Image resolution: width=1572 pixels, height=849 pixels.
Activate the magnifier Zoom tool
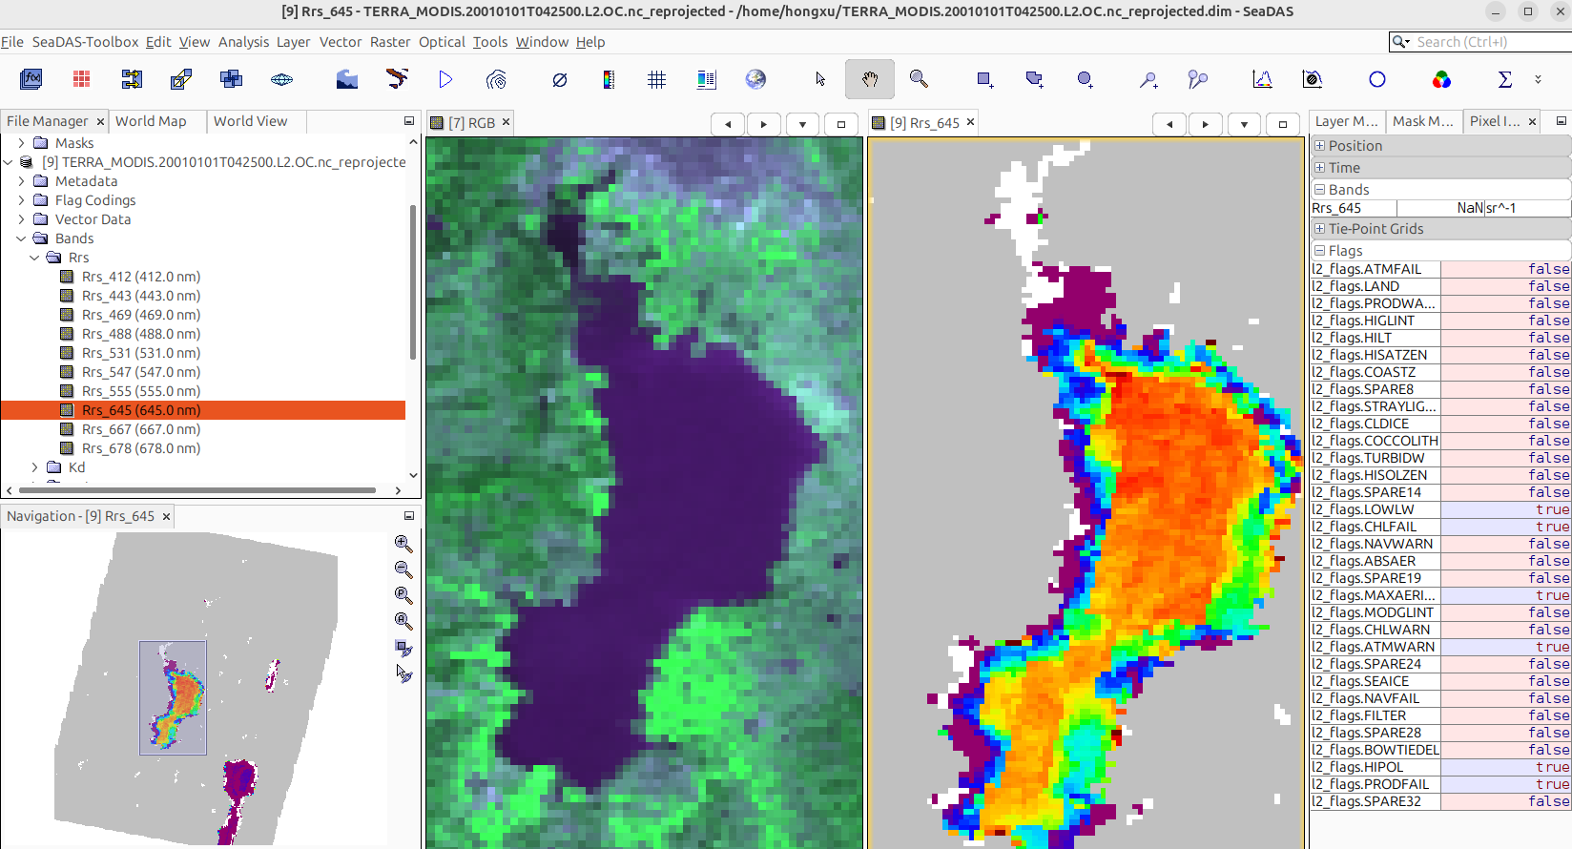[x=919, y=79]
